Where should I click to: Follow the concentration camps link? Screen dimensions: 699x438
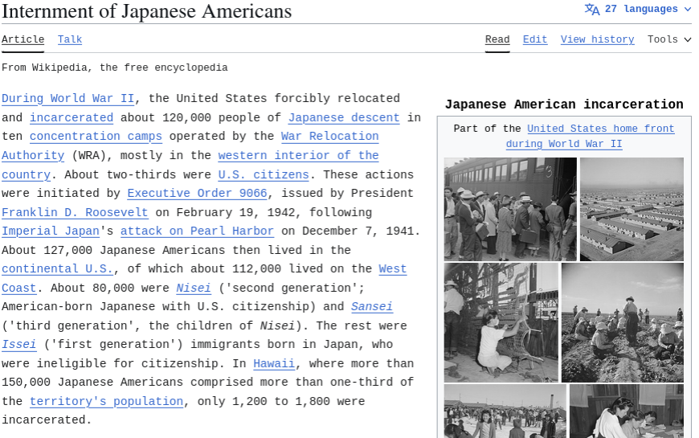(x=96, y=136)
